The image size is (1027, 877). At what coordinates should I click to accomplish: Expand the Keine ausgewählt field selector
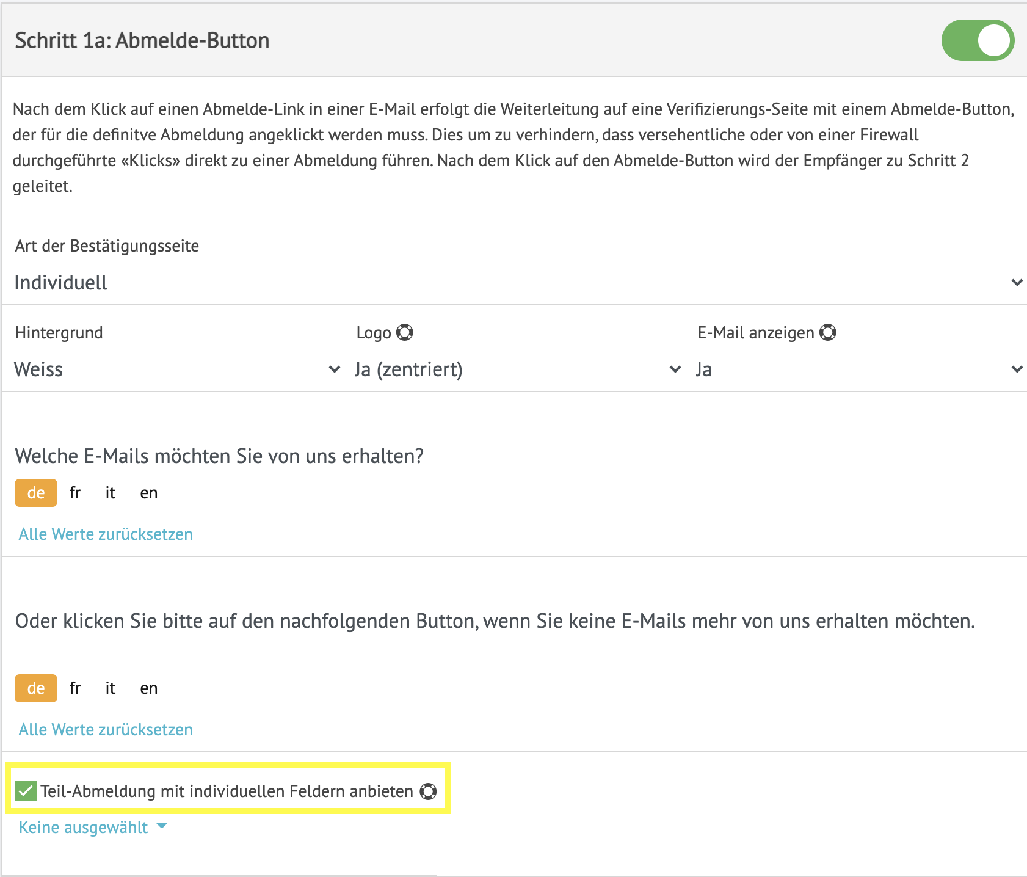pyautogui.click(x=93, y=828)
